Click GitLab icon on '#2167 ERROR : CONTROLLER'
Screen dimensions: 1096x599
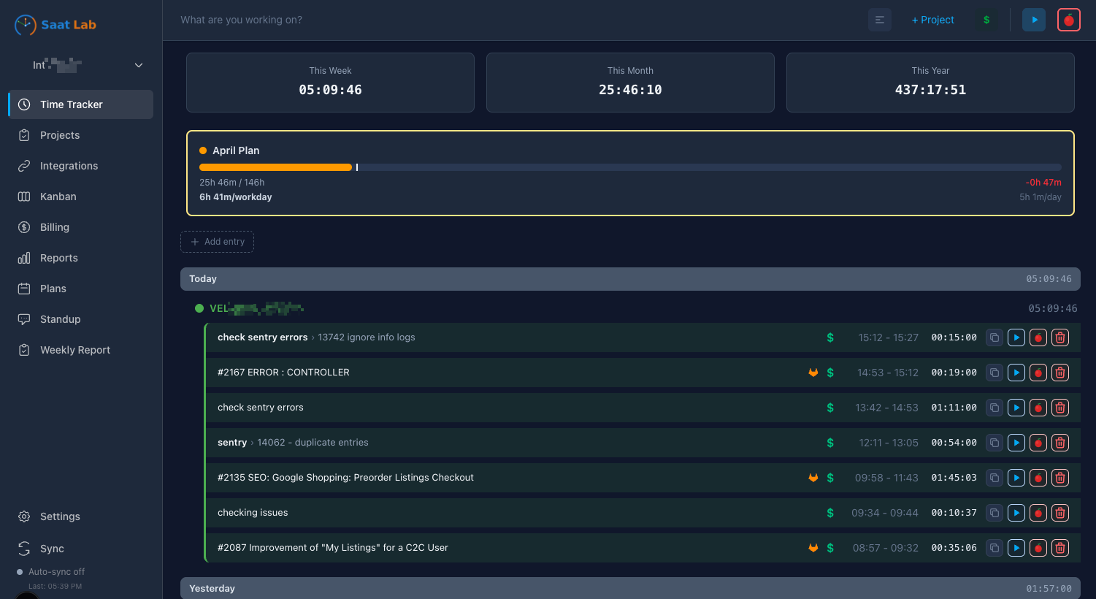(813, 373)
